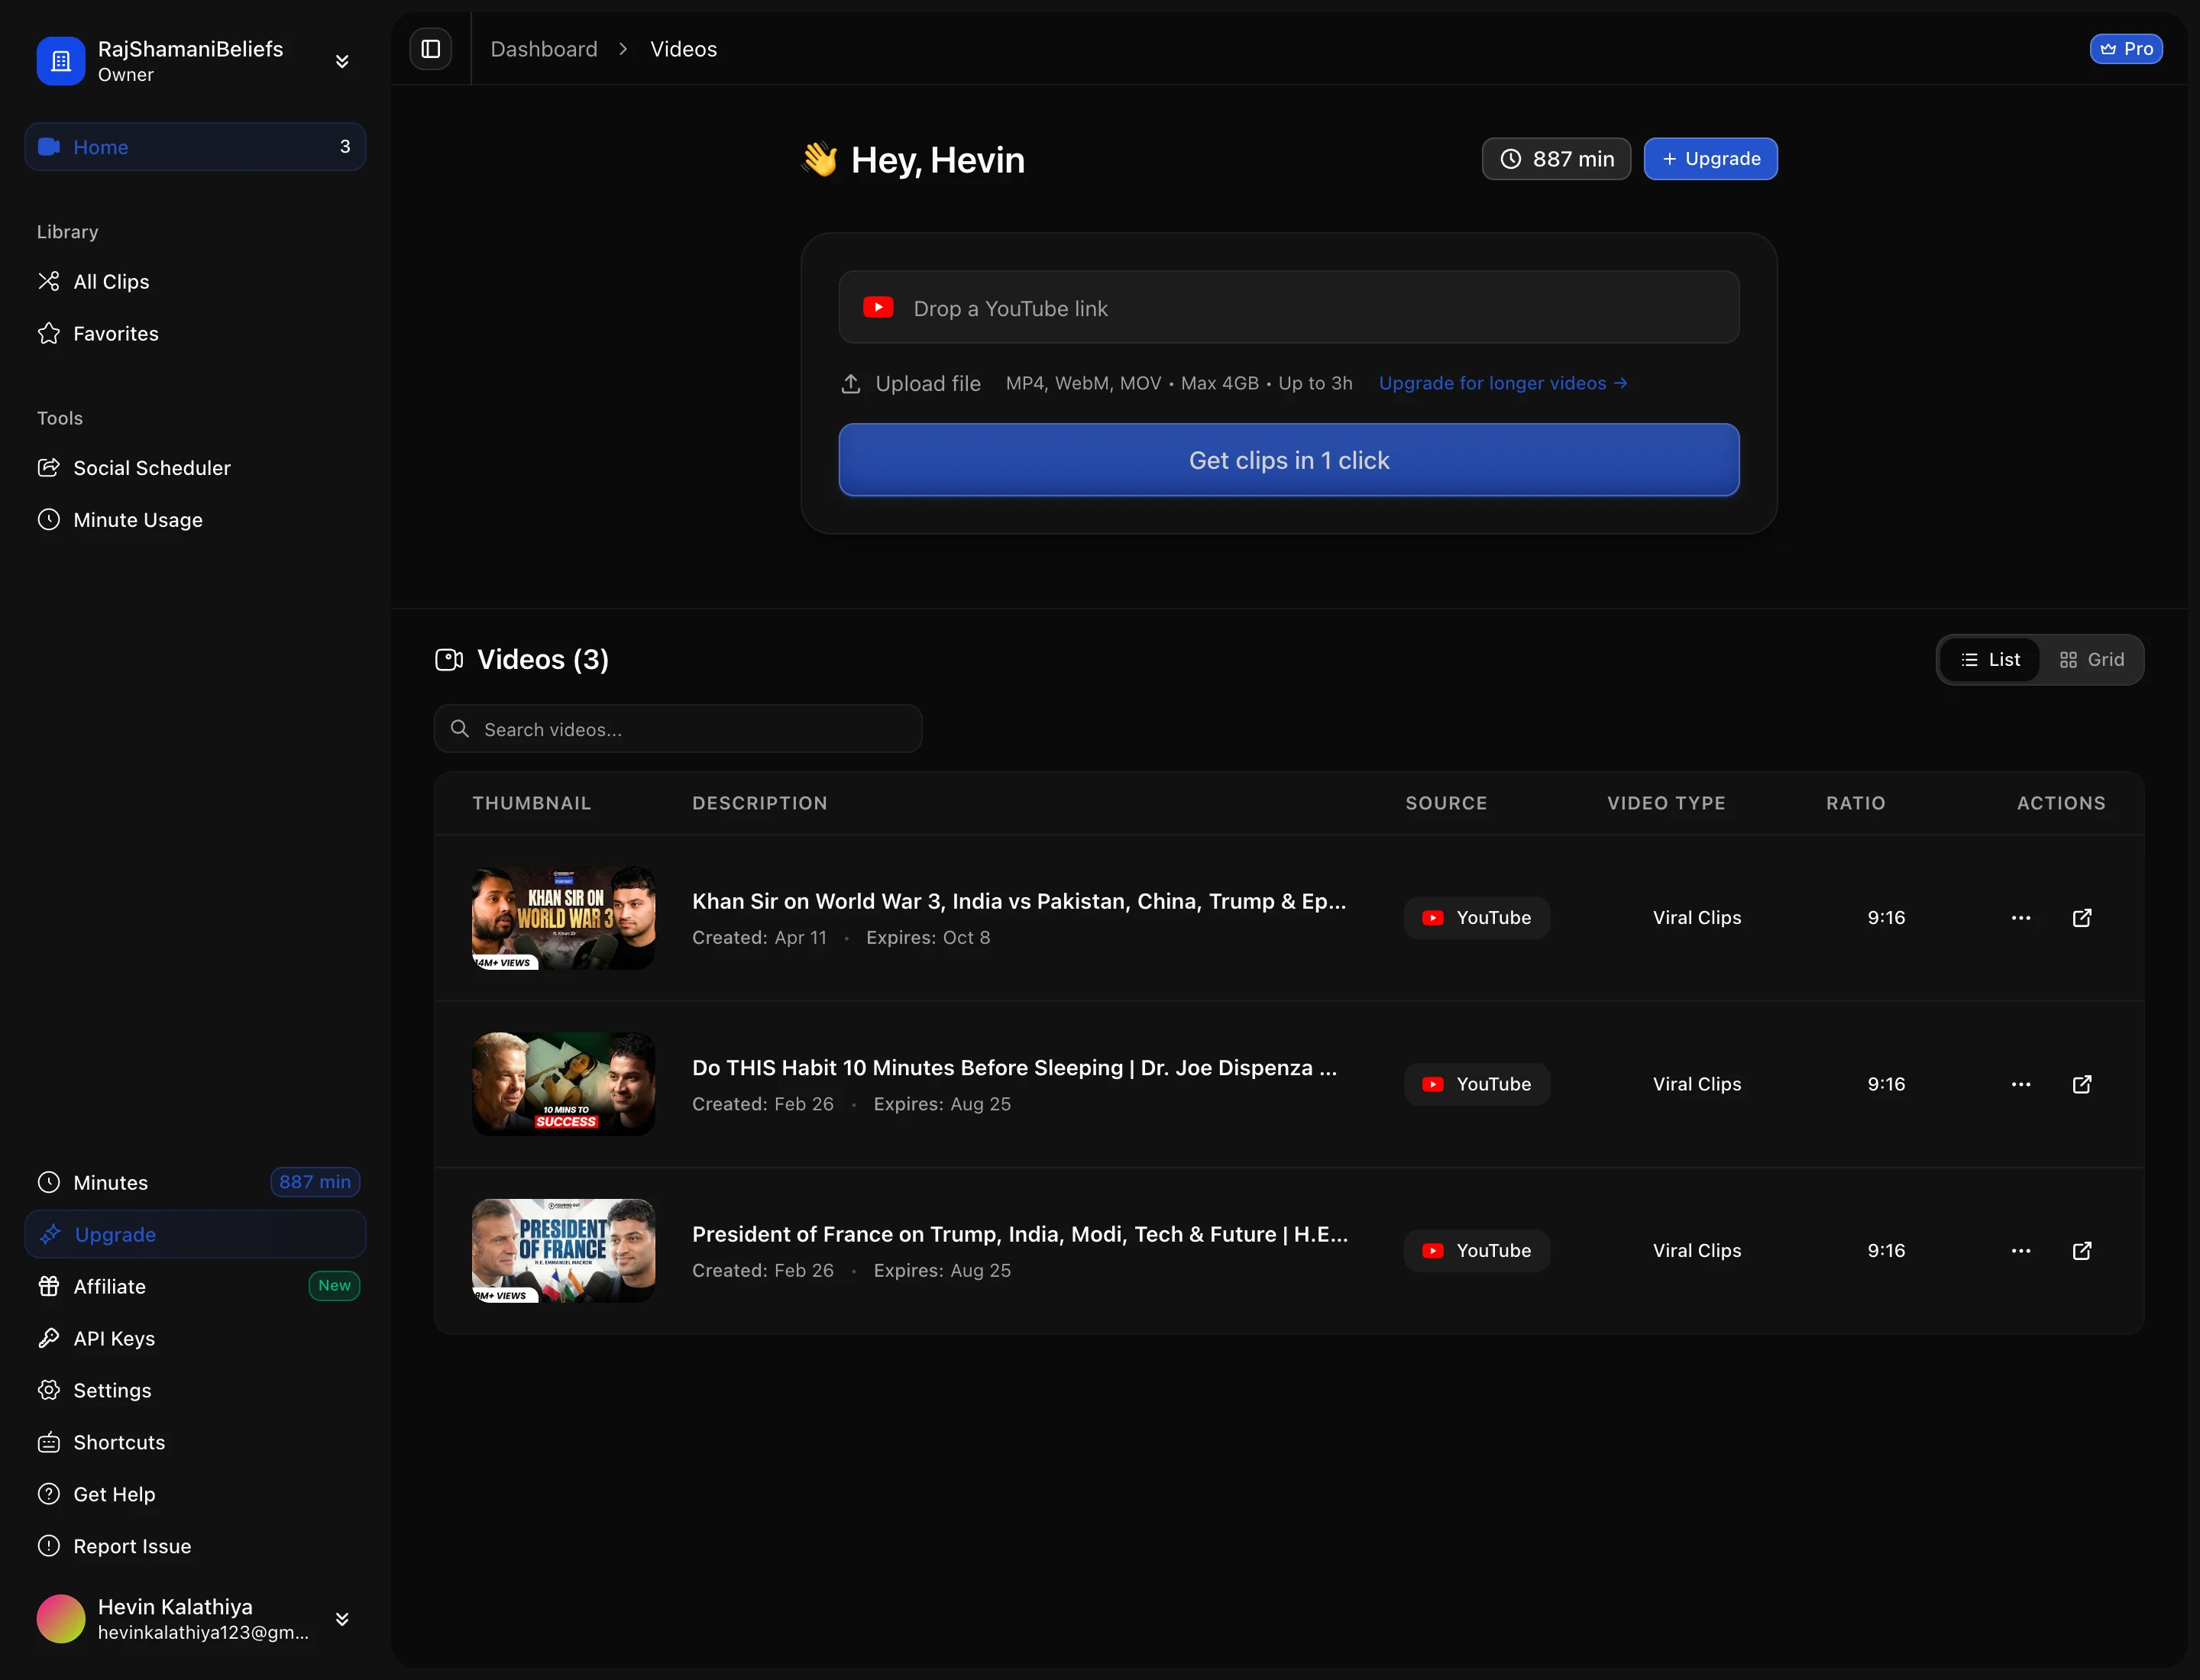This screenshot has height=1680, width=2200.
Task: Open All Clips library
Action: 195,282
